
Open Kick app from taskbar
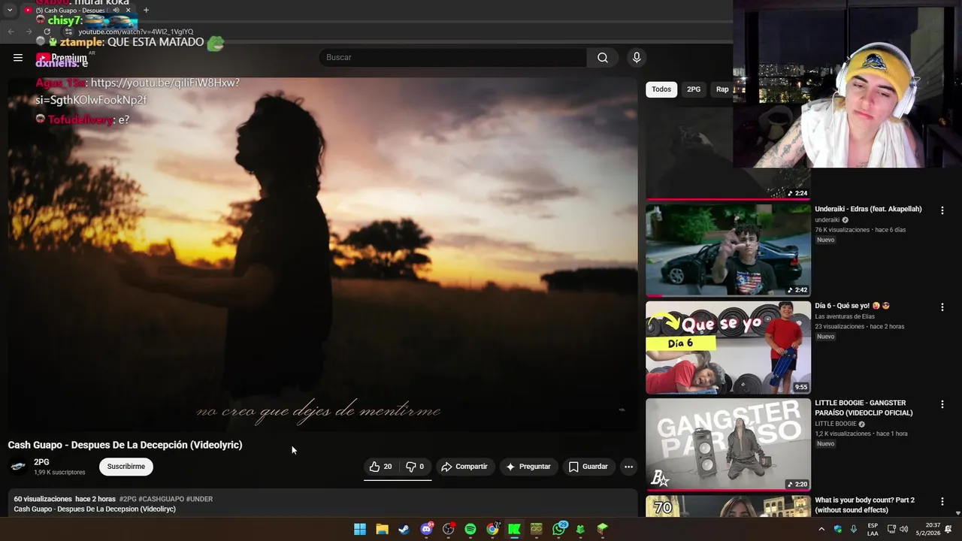(x=514, y=529)
